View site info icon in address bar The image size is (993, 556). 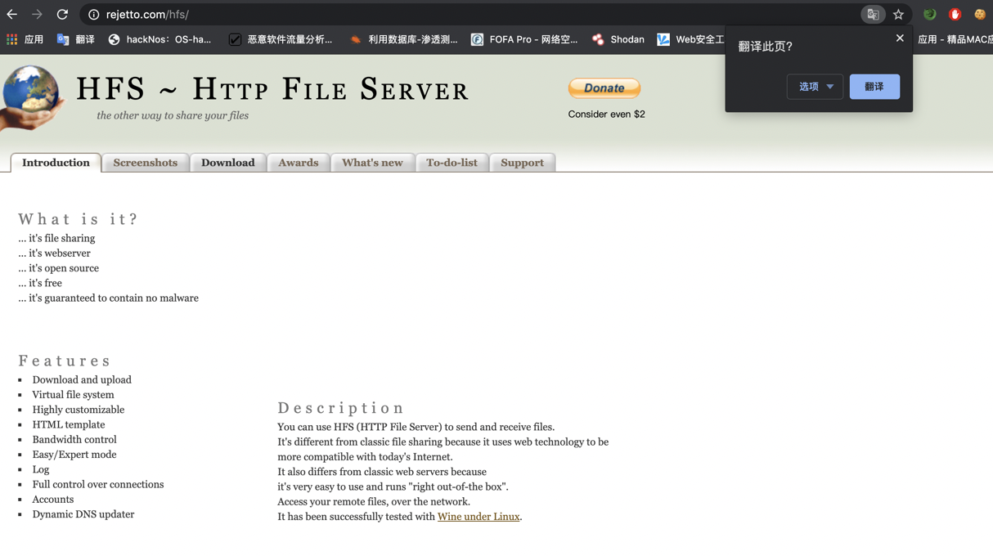93,15
